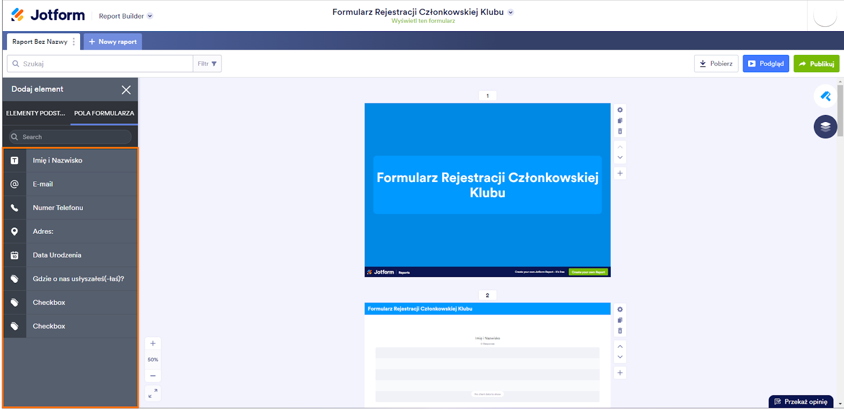Move slide 1 up with the arrow
844x410 pixels.
point(620,147)
